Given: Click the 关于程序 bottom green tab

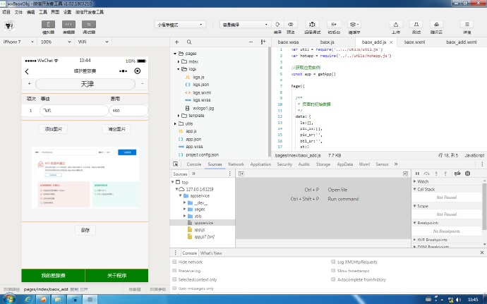Looking at the screenshot, I should point(116,275).
